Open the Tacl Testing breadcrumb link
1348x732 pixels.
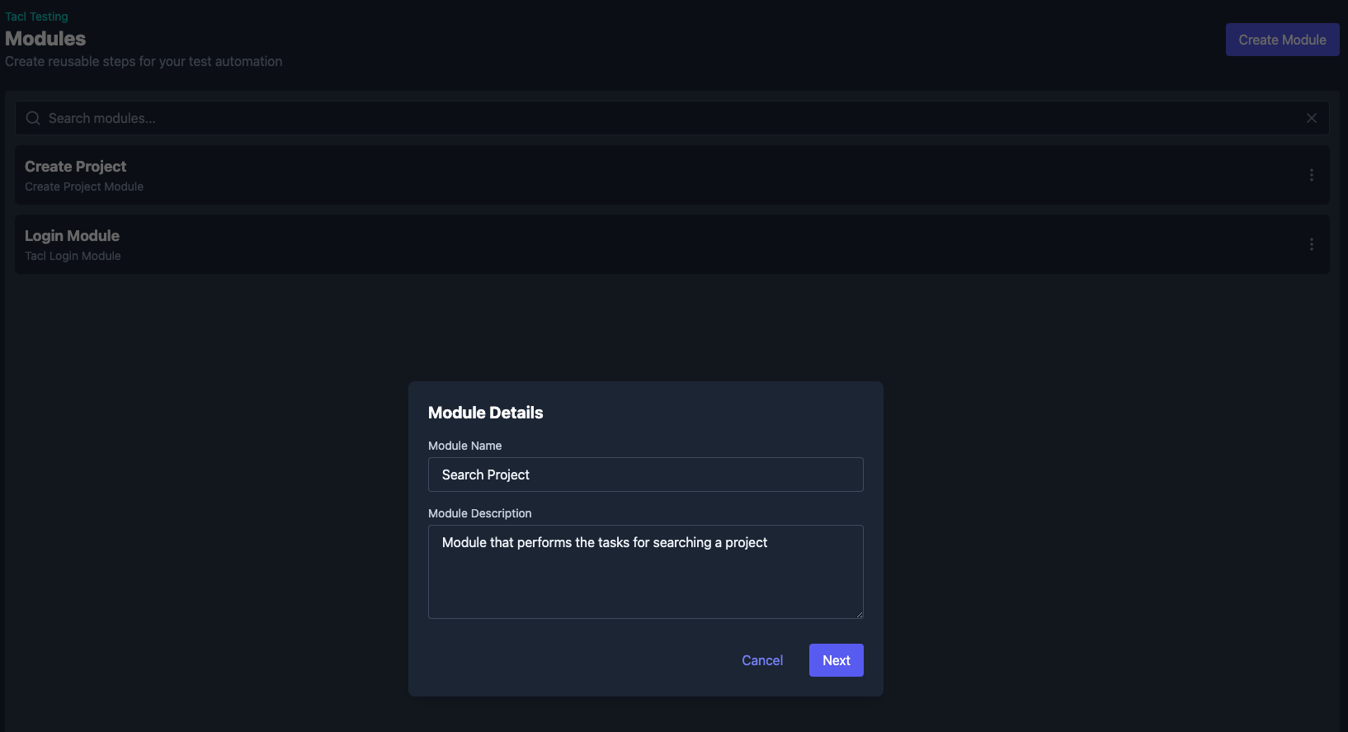click(36, 17)
